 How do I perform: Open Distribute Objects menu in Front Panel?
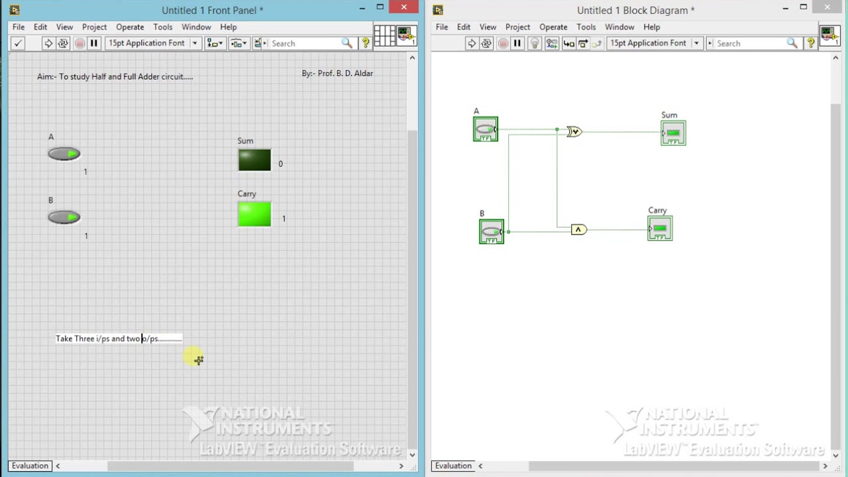pos(238,43)
